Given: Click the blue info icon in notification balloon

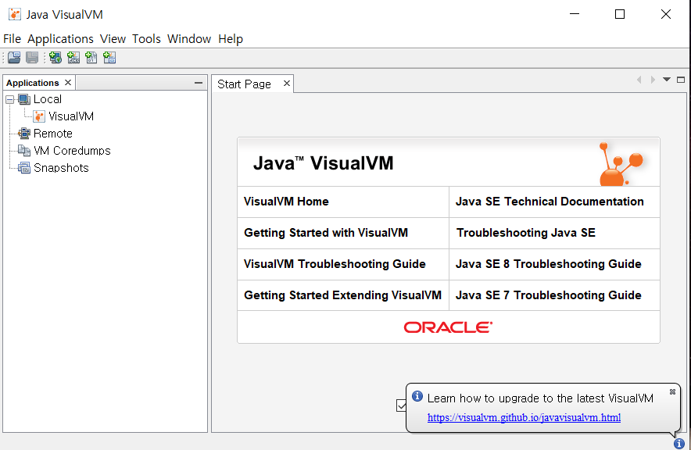Looking at the screenshot, I should point(417,396).
